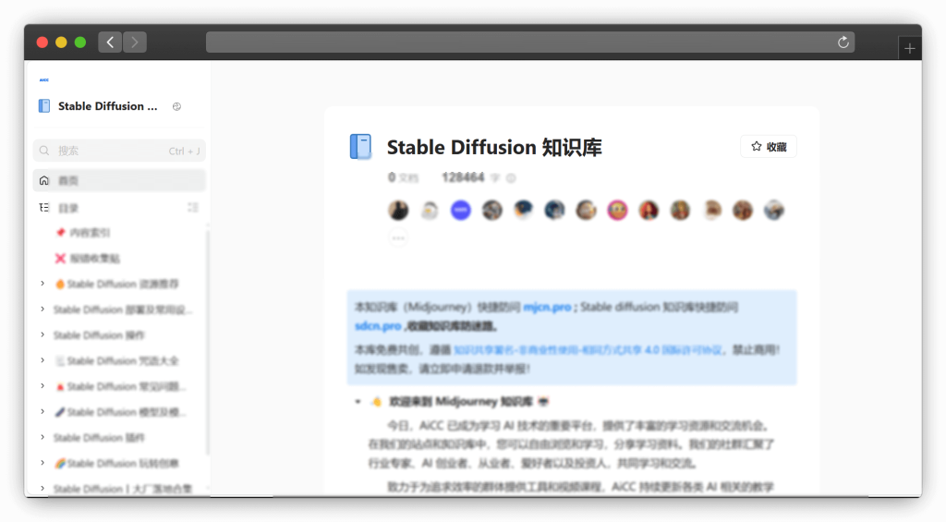This screenshot has width=946, height=522.
Task: Open Stable Diffusion 插件 row text
Action: 99,438
